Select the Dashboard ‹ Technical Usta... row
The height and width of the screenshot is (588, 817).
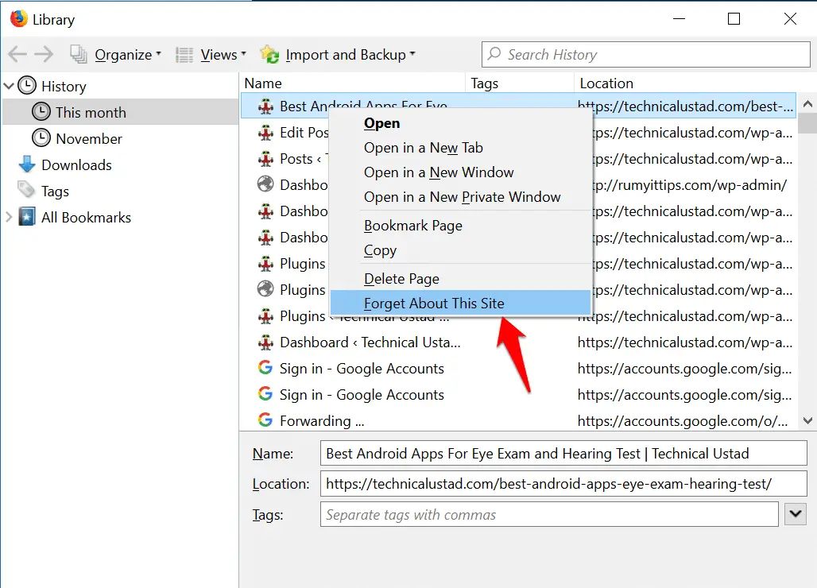coord(520,342)
